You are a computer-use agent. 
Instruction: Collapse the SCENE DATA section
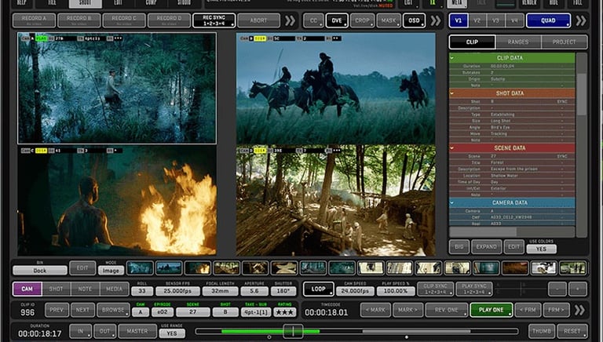point(452,147)
